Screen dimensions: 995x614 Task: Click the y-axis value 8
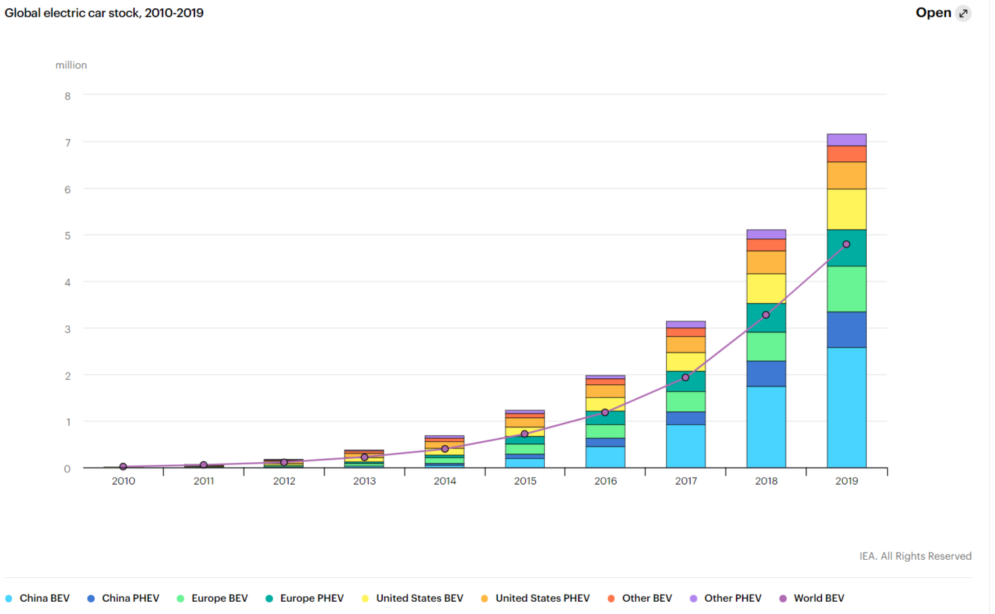(x=68, y=96)
